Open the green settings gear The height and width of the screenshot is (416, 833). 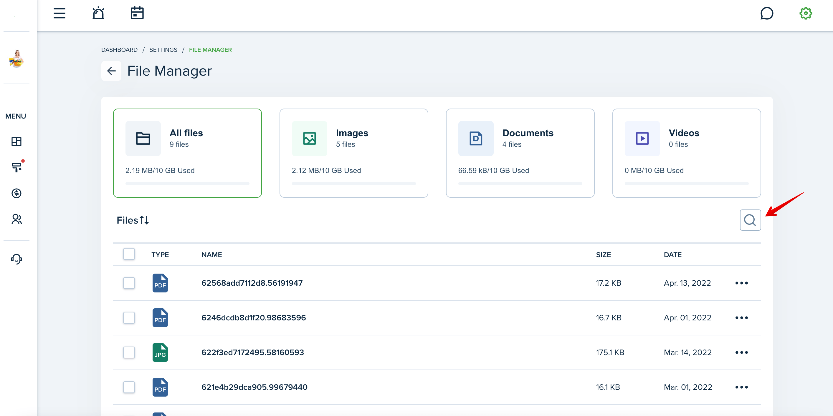click(806, 13)
